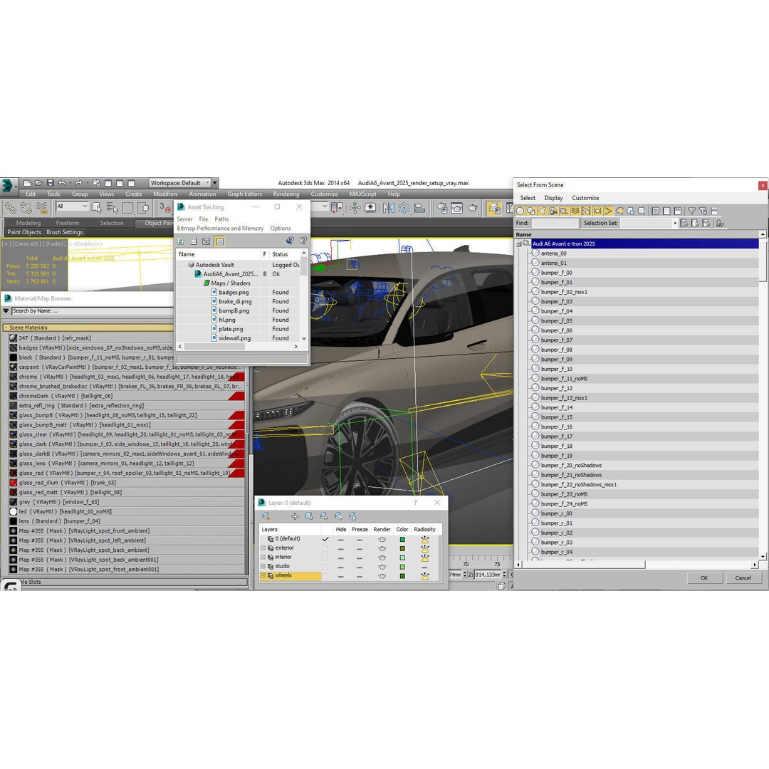Toggle Radiosity for the wheels layer
The height and width of the screenshot is (769, 769).
click(x=424, y=576)
